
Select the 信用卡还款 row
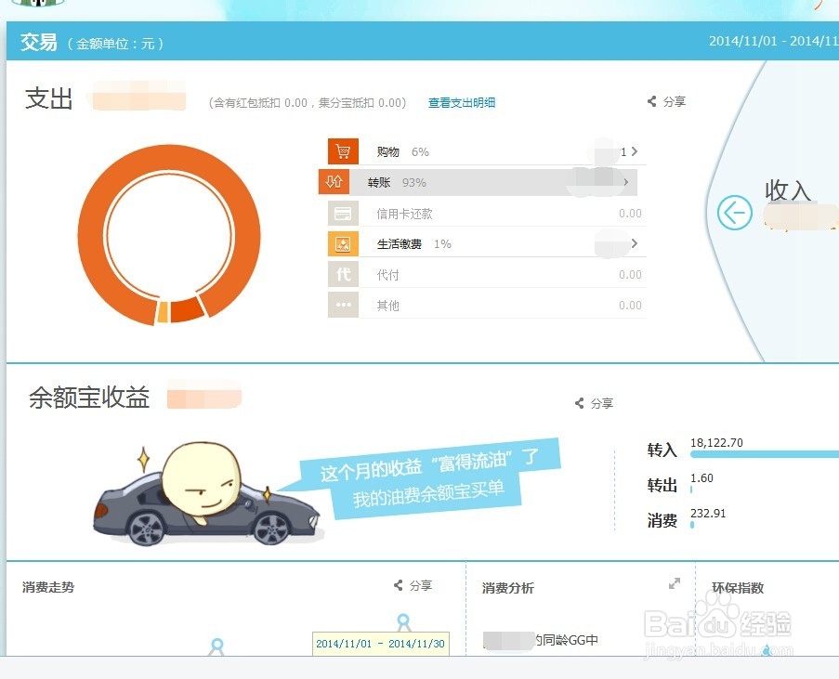pos(487,213)
